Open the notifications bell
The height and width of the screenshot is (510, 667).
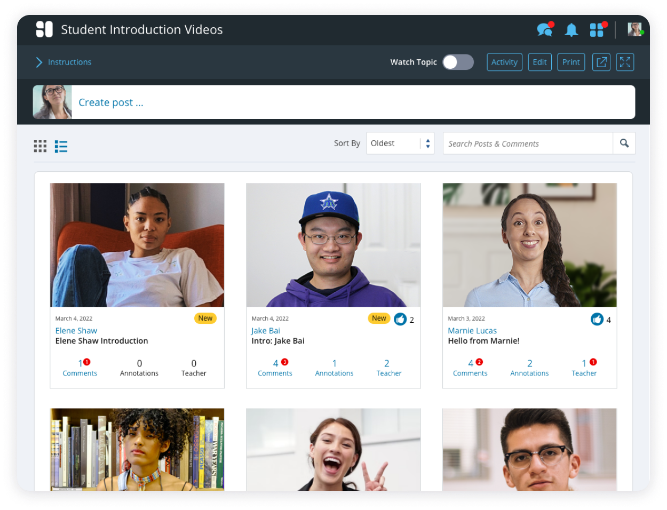[x=571, y=30]
